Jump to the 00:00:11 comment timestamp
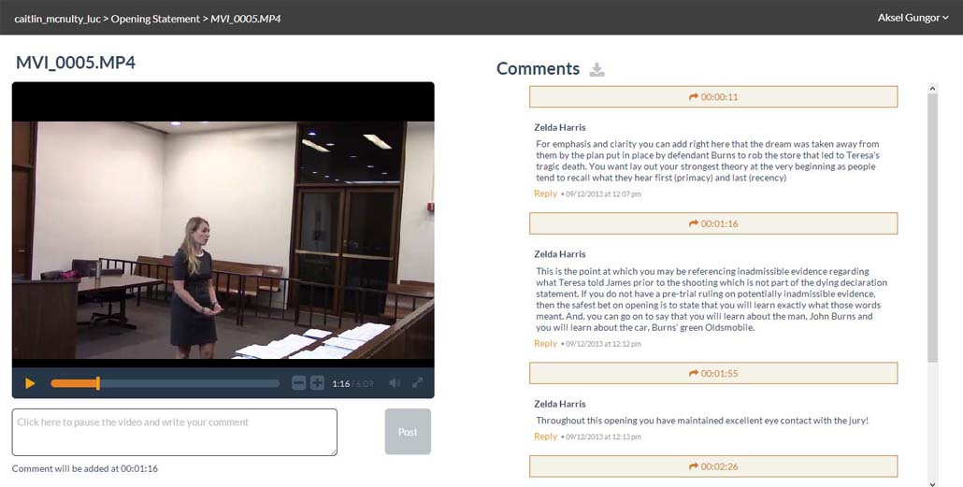Screen dimensions: 963x487 713,97
